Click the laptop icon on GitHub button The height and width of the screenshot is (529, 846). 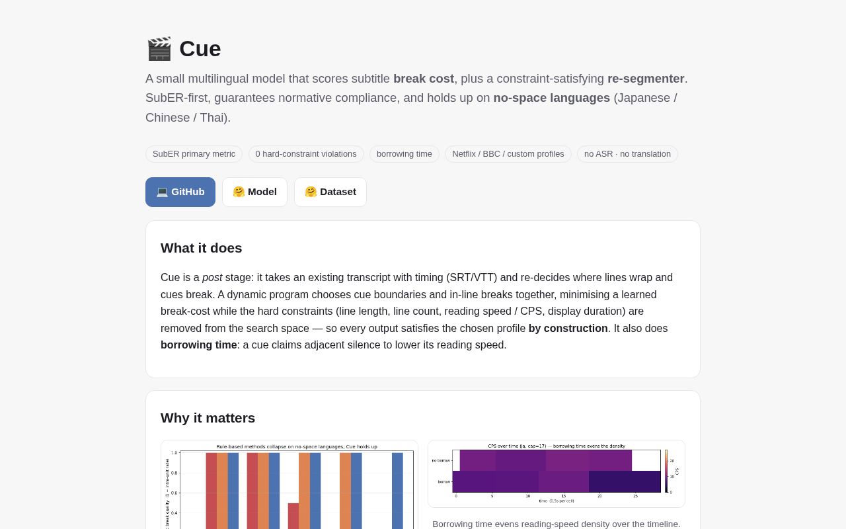162,192
